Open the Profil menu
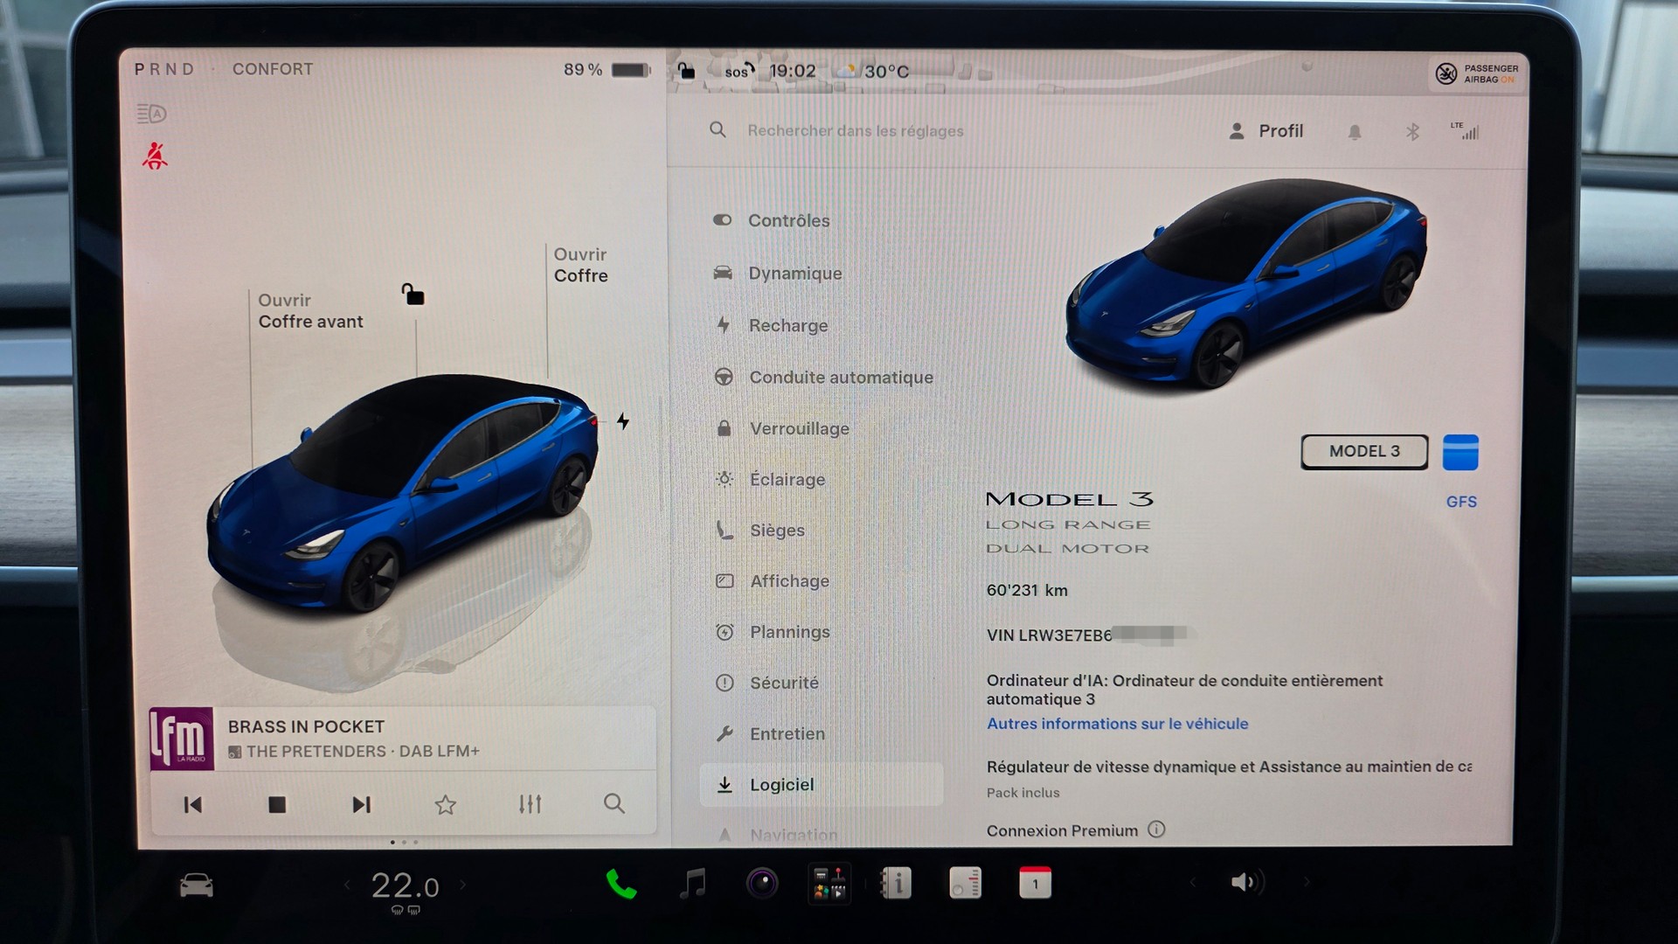The image size is (1678, 944). 1265,131
